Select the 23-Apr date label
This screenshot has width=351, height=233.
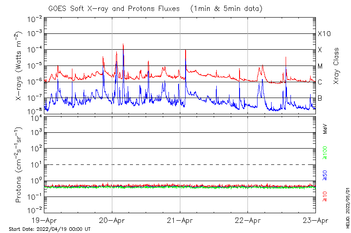click(315, 221)
